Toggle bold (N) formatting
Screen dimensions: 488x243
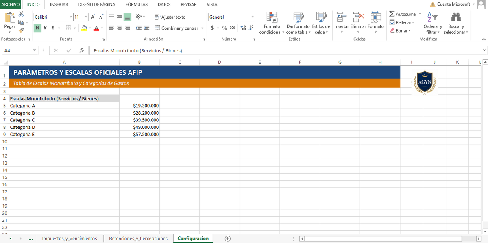[37, 28]
